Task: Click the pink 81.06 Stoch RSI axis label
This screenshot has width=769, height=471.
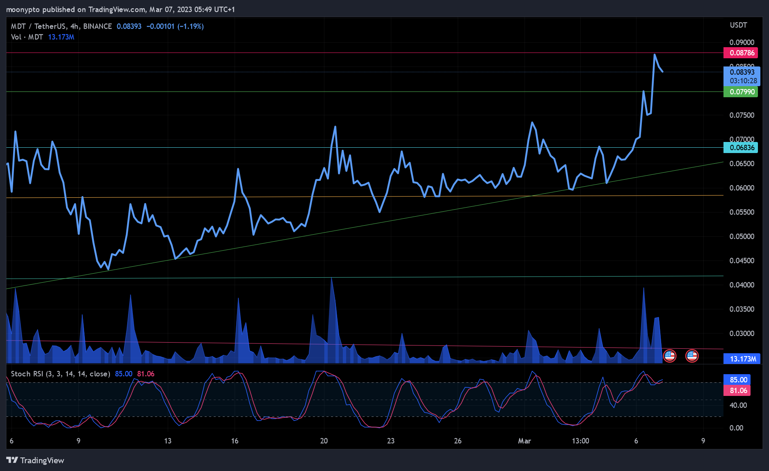Action: (737, 390)
